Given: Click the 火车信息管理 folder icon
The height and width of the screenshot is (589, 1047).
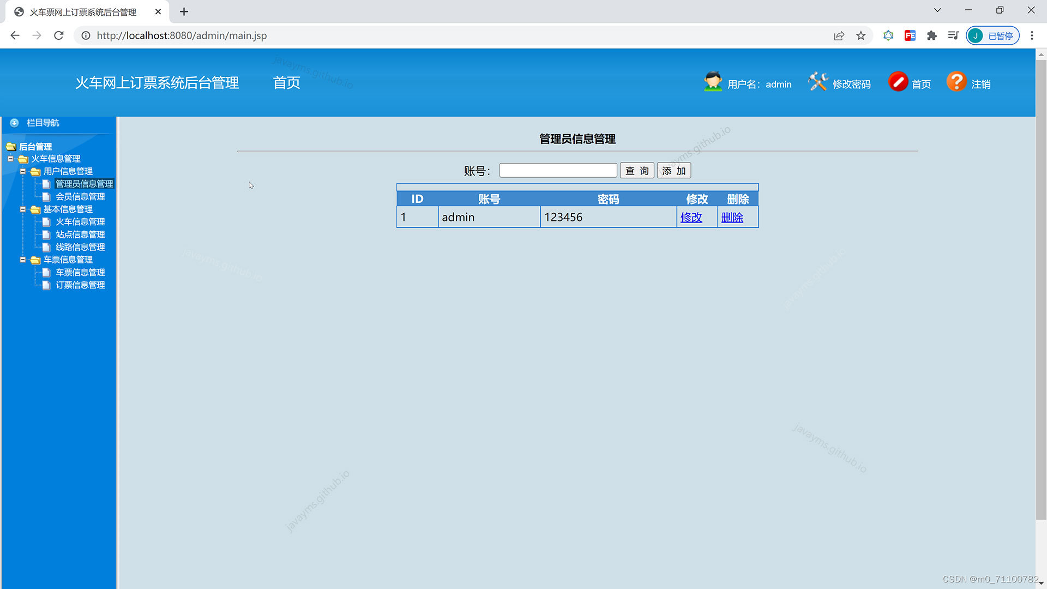Looking at the screenshot, I should (x=23, y=159).
